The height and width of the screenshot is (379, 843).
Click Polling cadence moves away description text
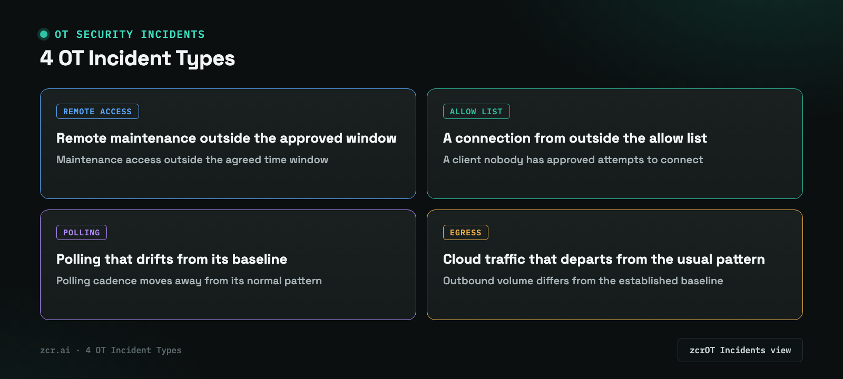189,281
